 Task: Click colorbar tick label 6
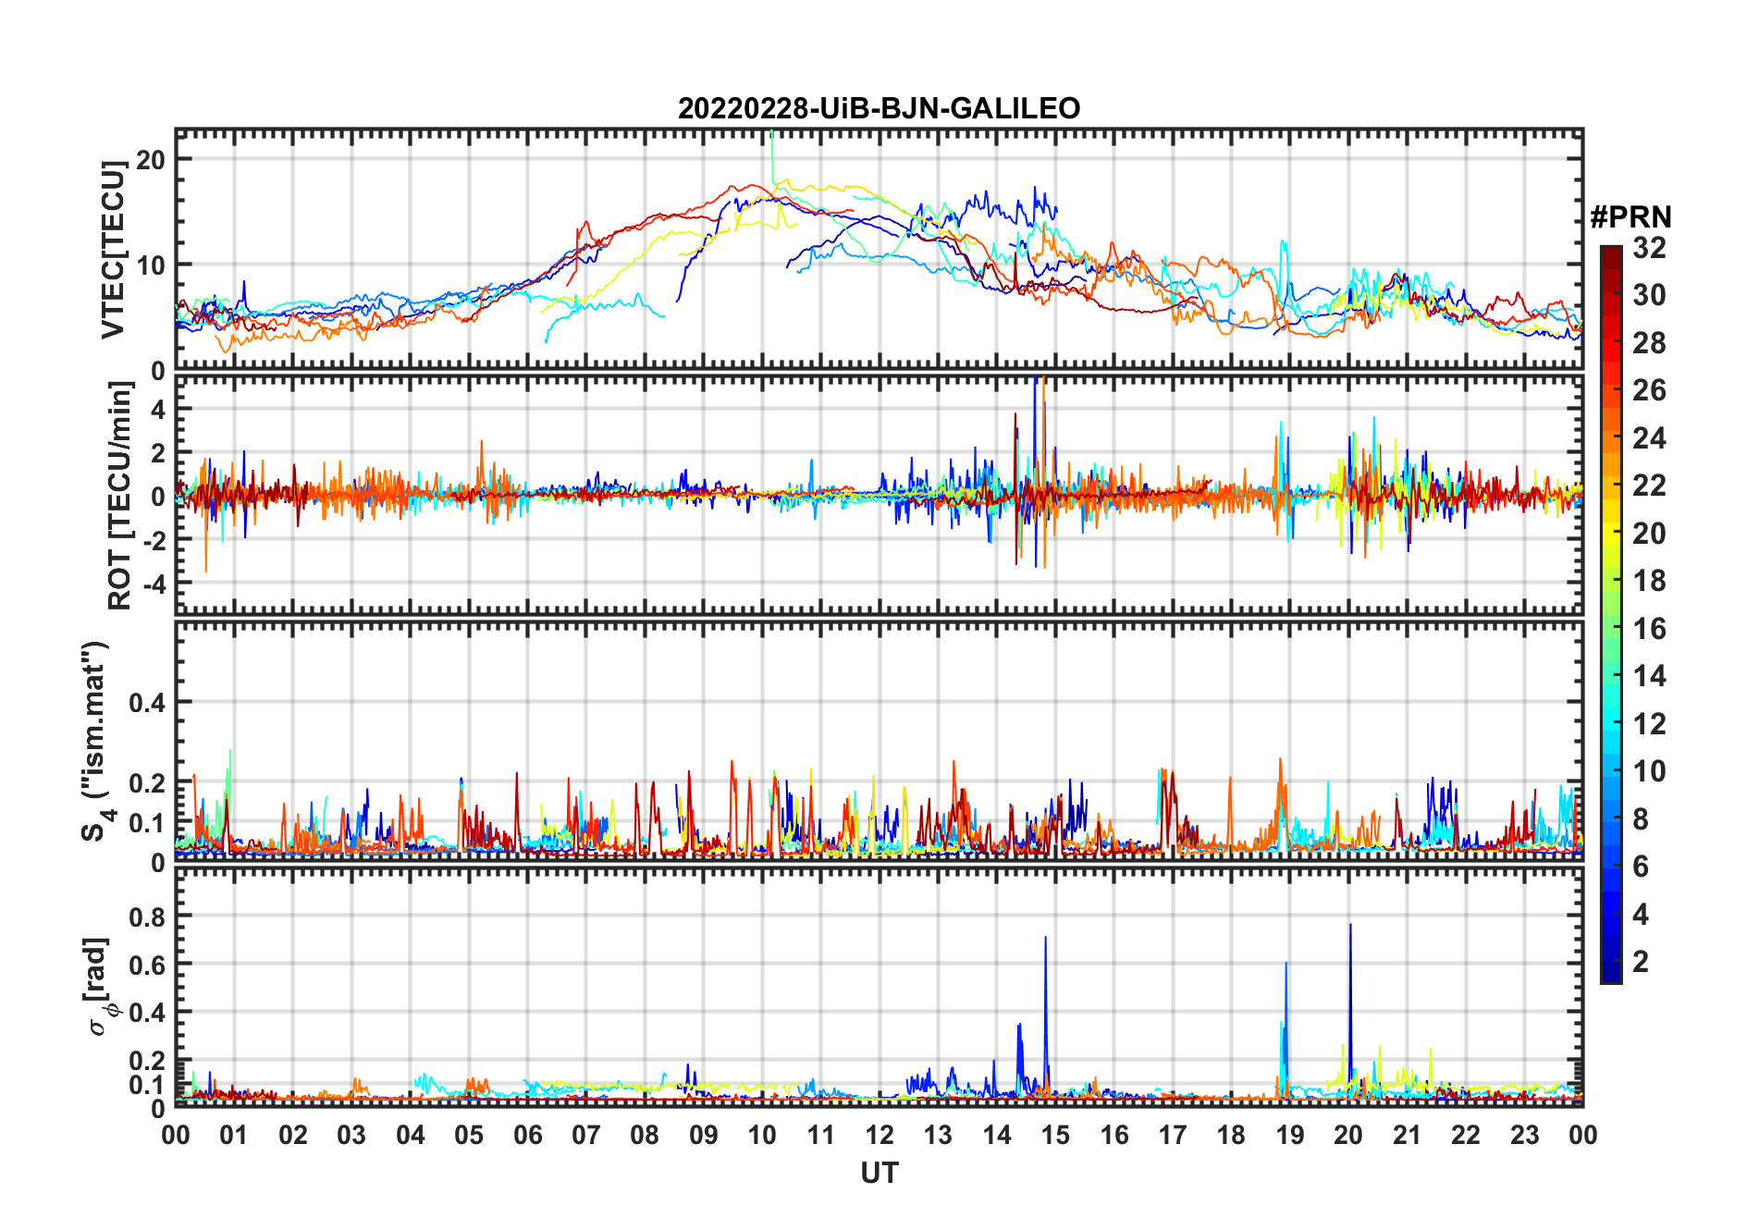click(x=1642, y=867)
